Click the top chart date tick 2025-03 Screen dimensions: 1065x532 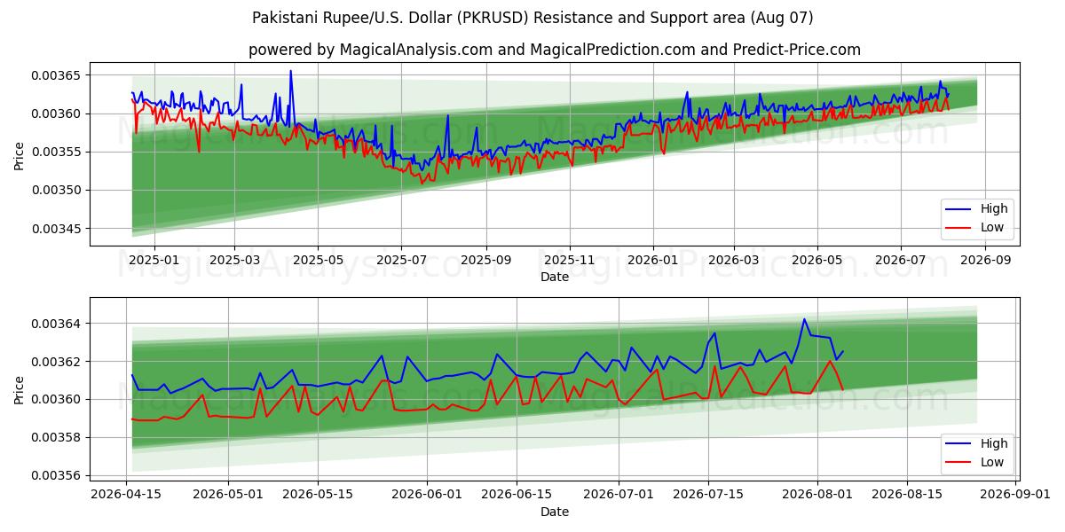pyautogui.click(x=235, y=260)
